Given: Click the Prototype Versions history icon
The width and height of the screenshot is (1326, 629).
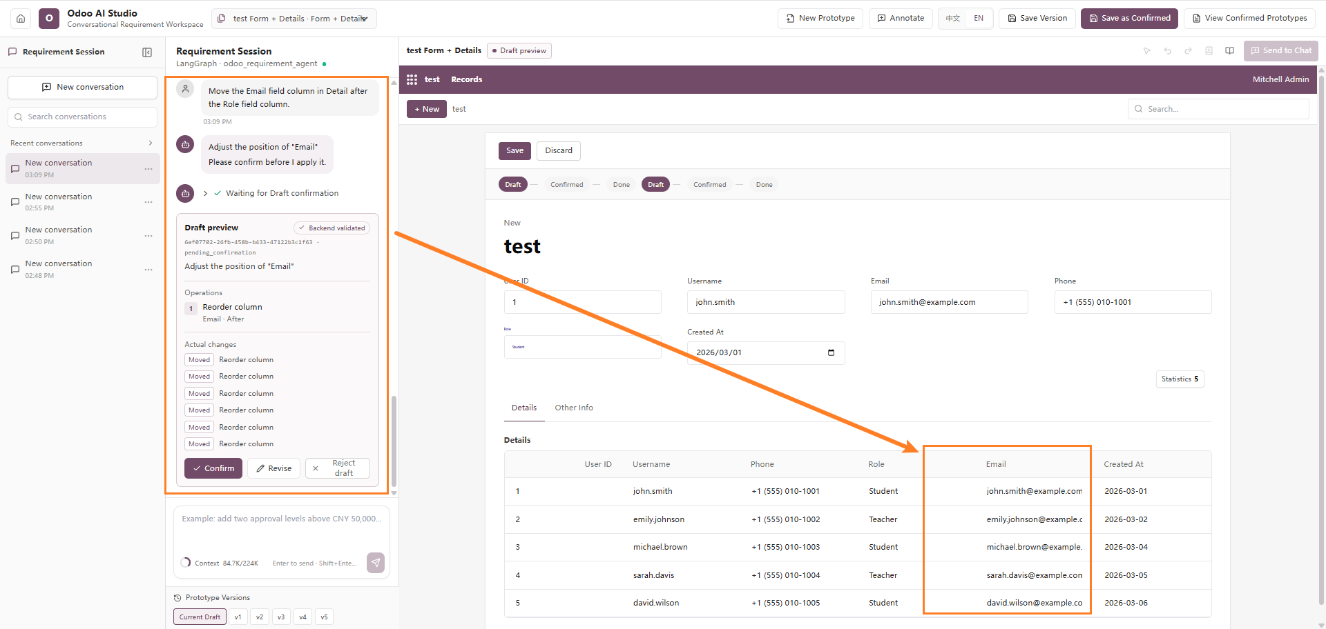Looking at the screenshot, I should coord(177,598).
